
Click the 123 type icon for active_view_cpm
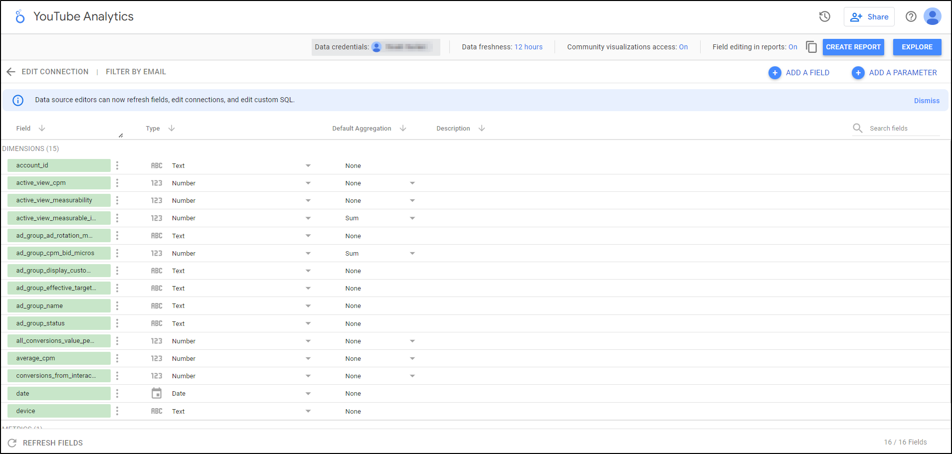click(157, 183)
